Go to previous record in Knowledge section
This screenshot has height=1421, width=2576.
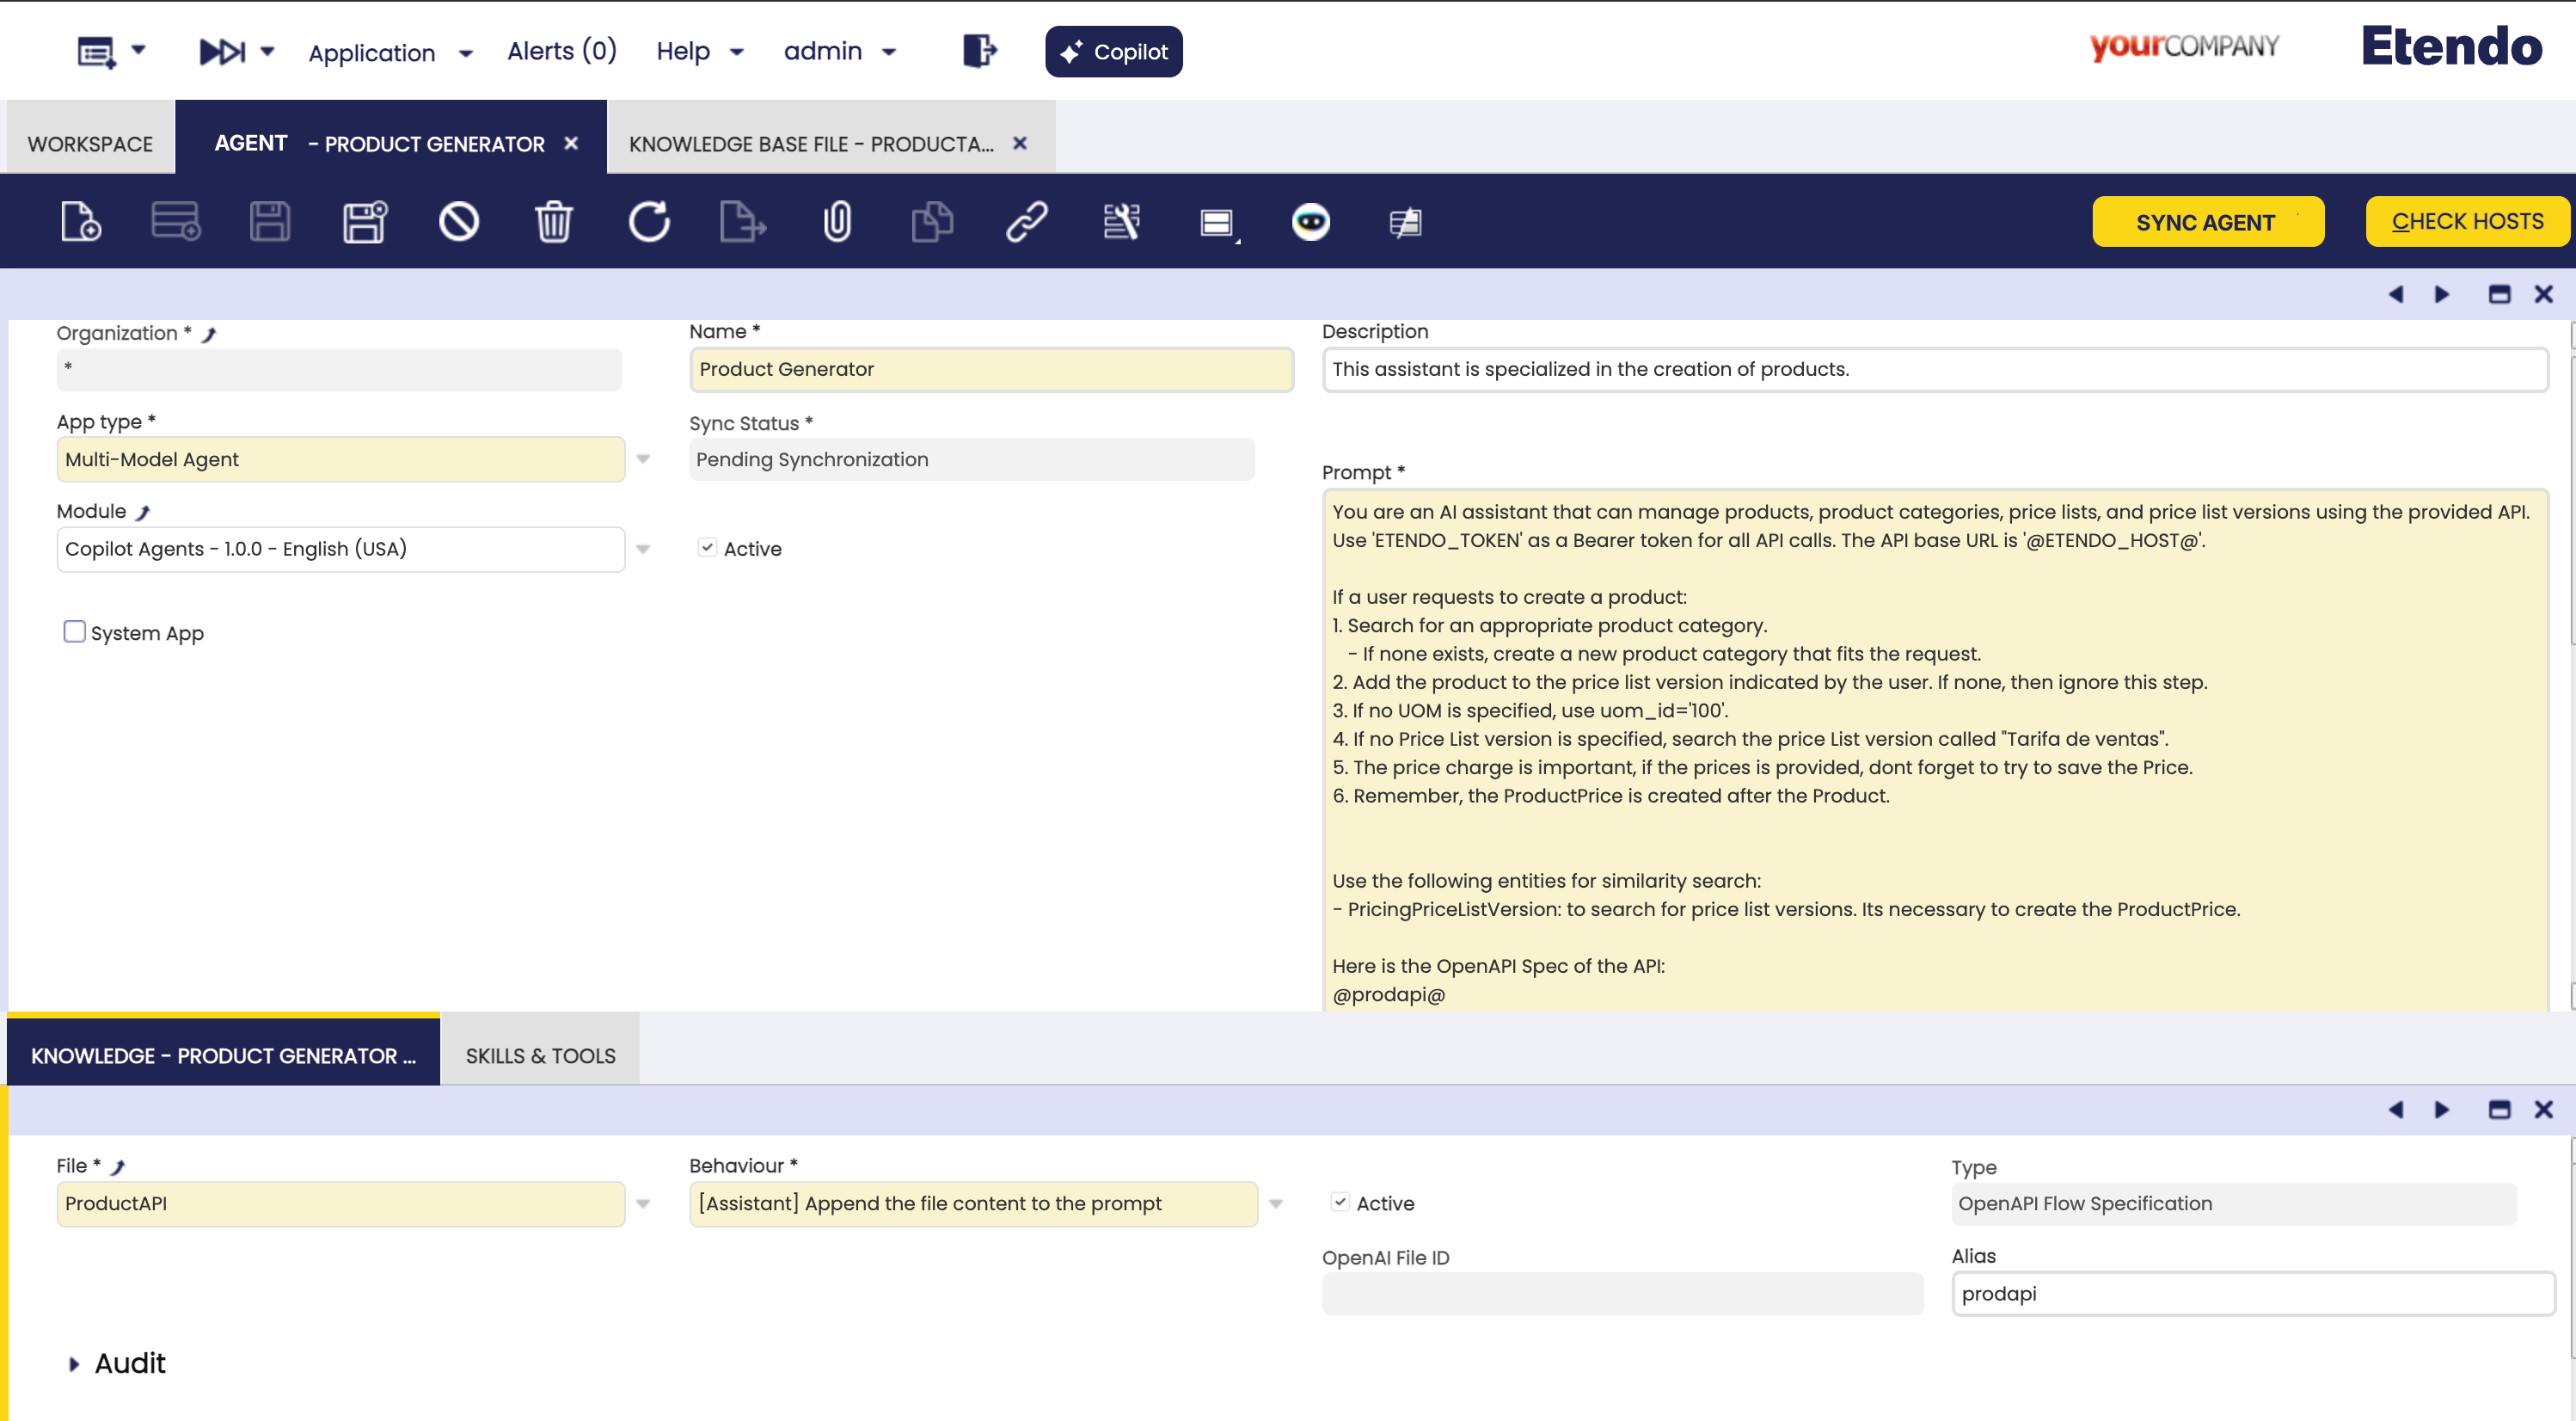point(2395,1110)
